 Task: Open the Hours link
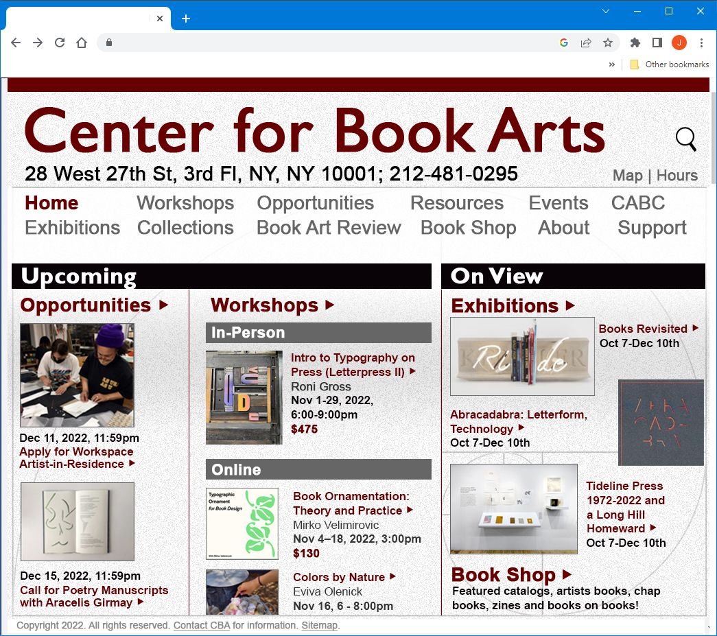point(677,176)
